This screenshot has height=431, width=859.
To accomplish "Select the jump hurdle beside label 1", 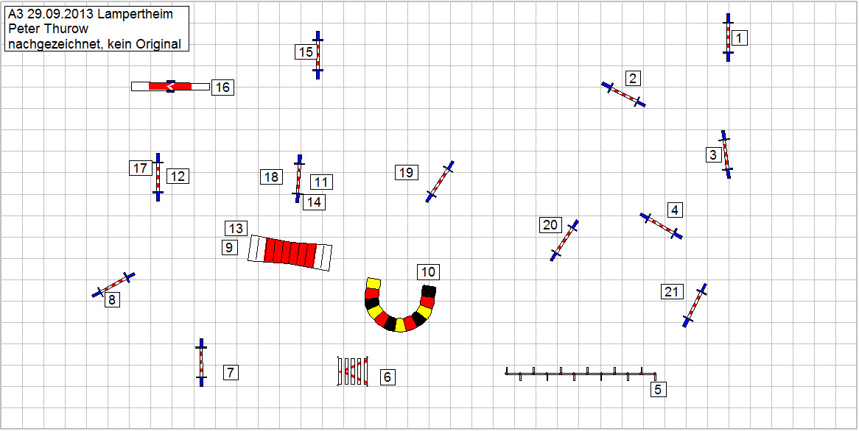I will 728,38.
